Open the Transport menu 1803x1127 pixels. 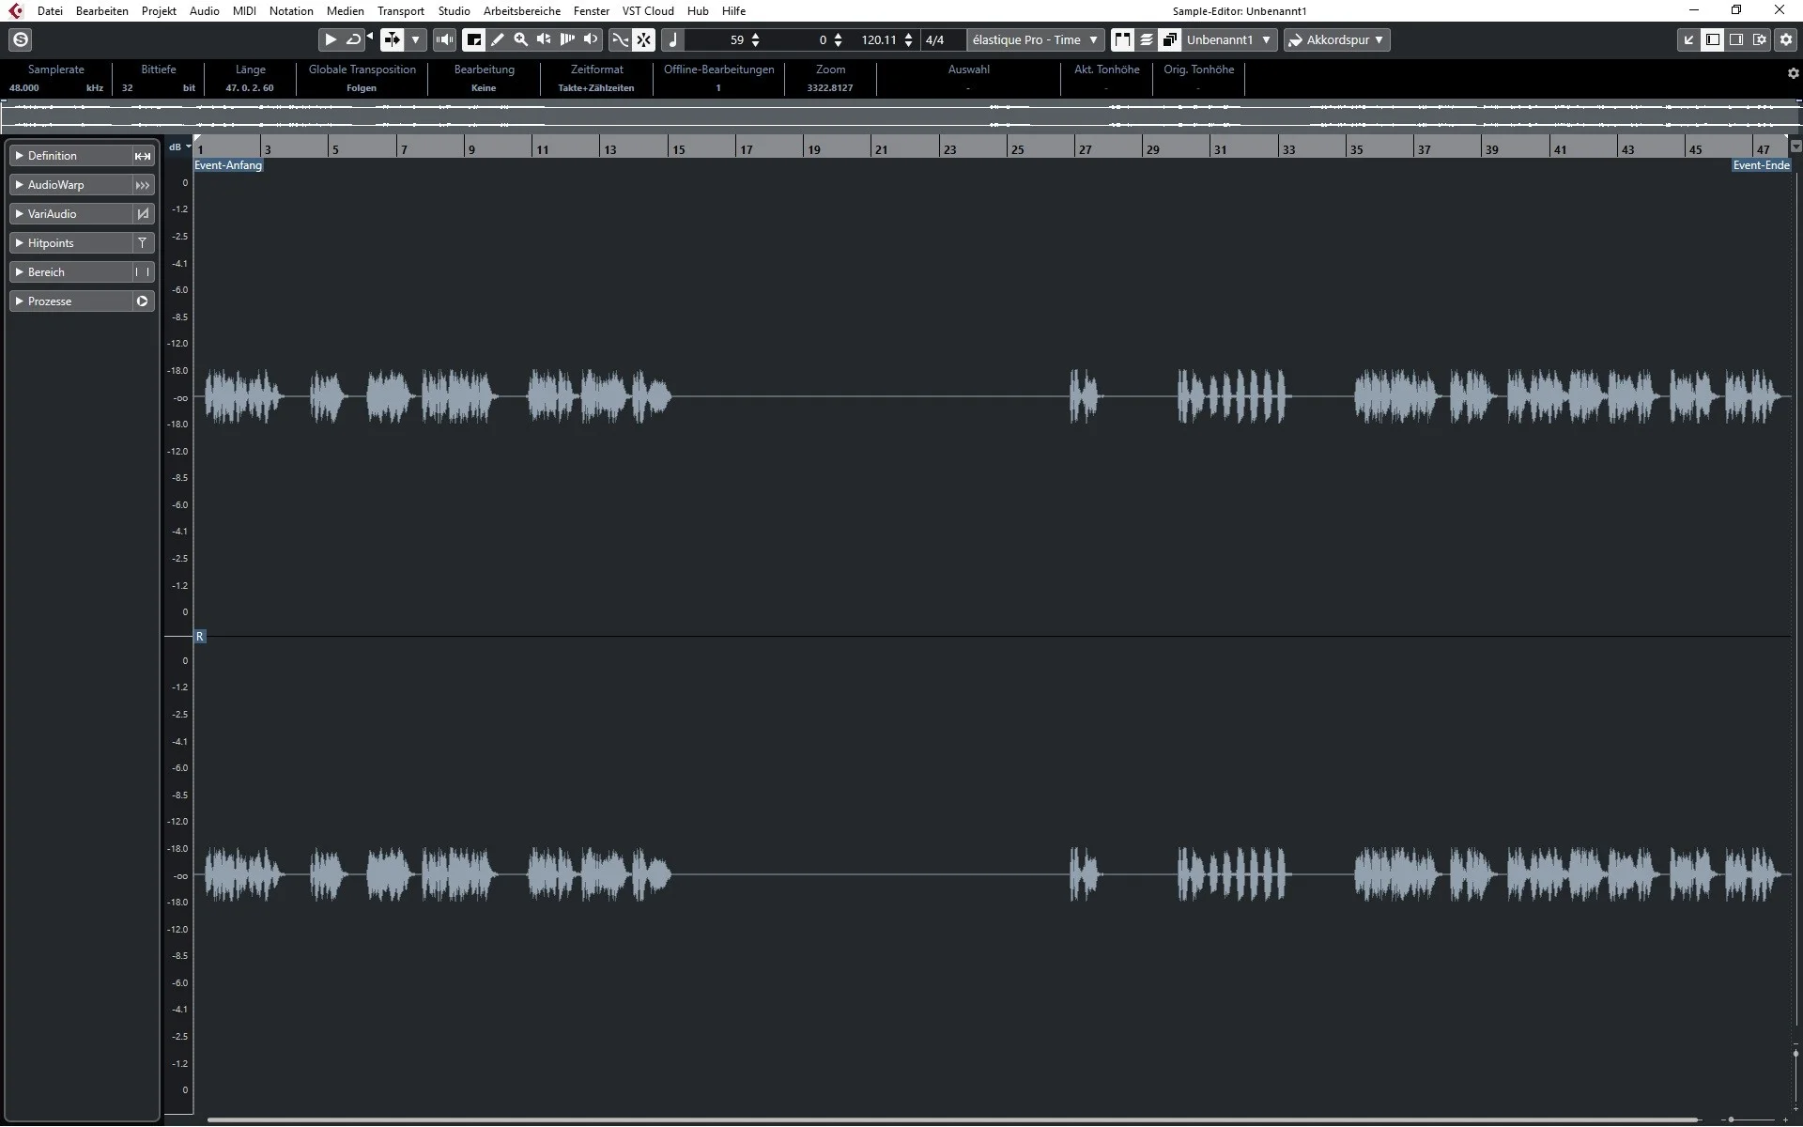coord(401,11)
